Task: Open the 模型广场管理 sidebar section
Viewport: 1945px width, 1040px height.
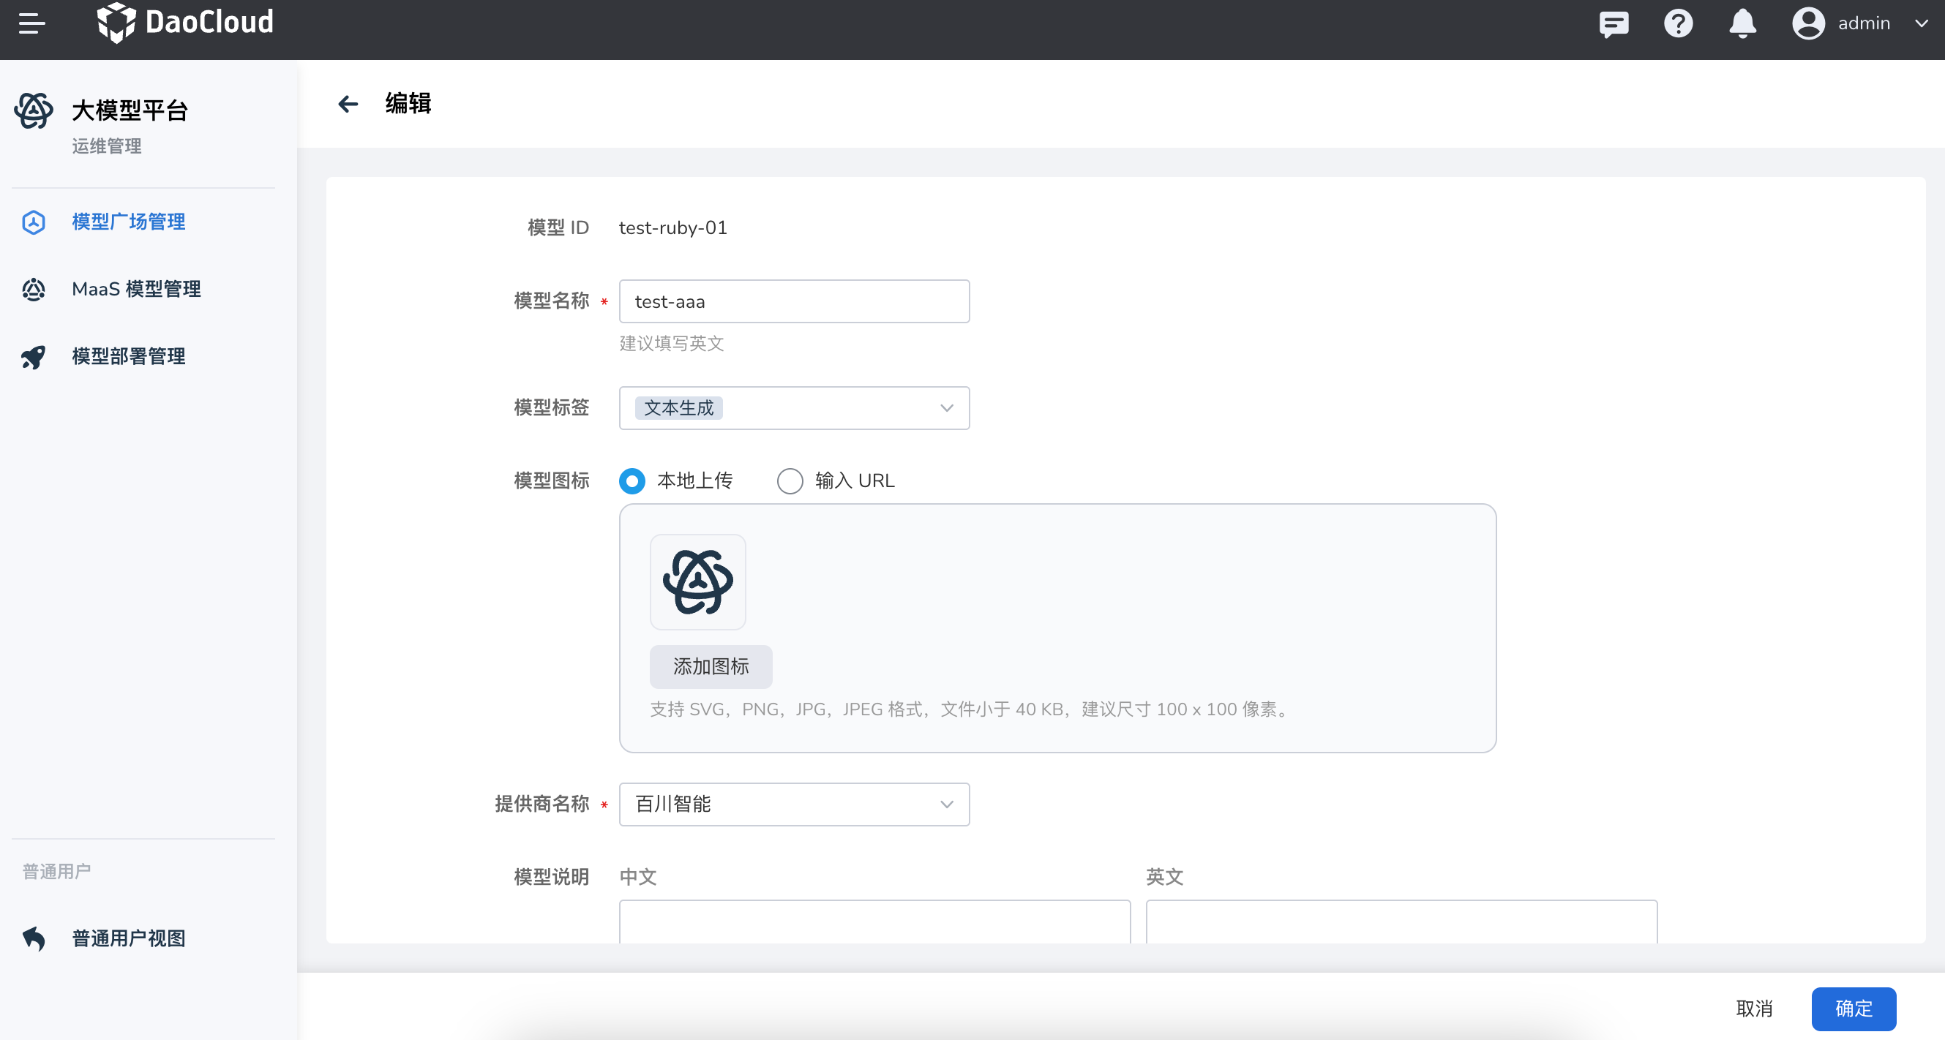Action: click(127, 222)
